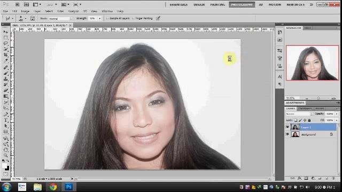Open Mode dropdown set to Normal
This screenshot has height=192, width=342.
(60, 19)
